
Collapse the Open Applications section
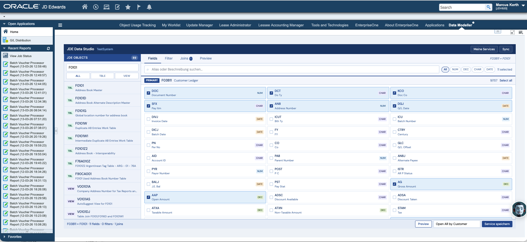point(4,24)
